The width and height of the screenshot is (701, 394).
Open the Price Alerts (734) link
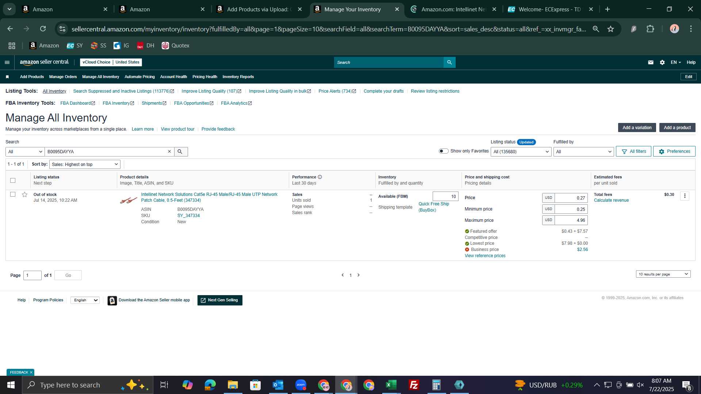[337, 91]
